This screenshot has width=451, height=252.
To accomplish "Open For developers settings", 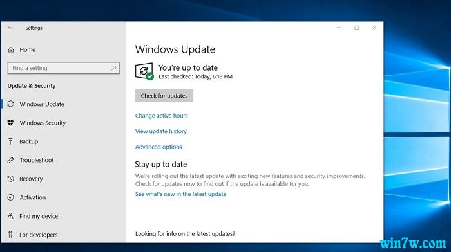I will coord(39,235).
